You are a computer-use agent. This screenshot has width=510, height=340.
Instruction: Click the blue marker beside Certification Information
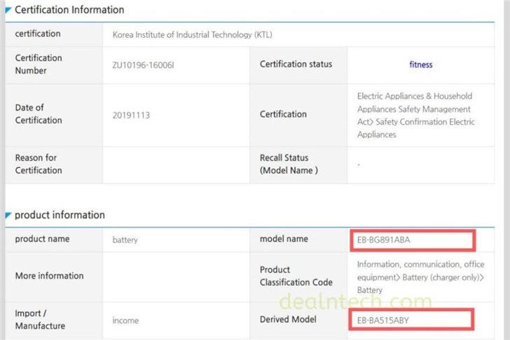(8, 10)
